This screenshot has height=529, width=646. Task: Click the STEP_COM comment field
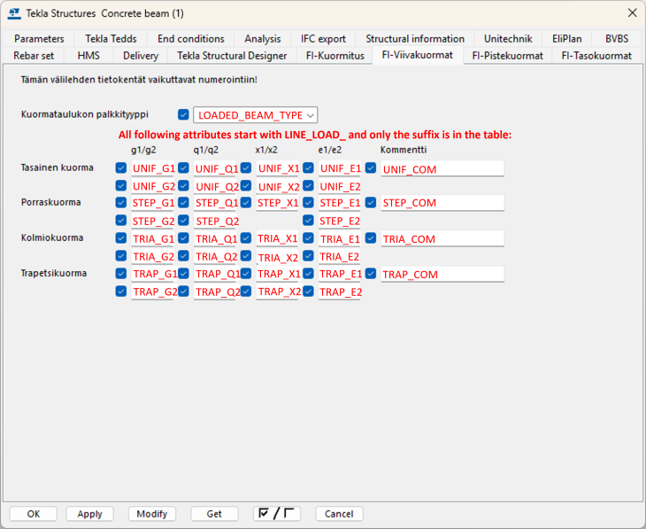[442, 203]
